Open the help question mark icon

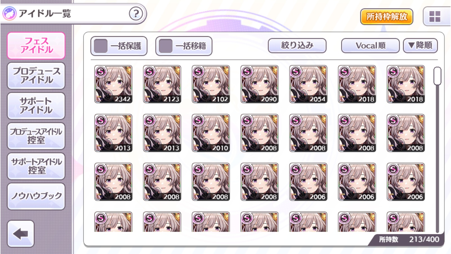[x=136, y=13]
